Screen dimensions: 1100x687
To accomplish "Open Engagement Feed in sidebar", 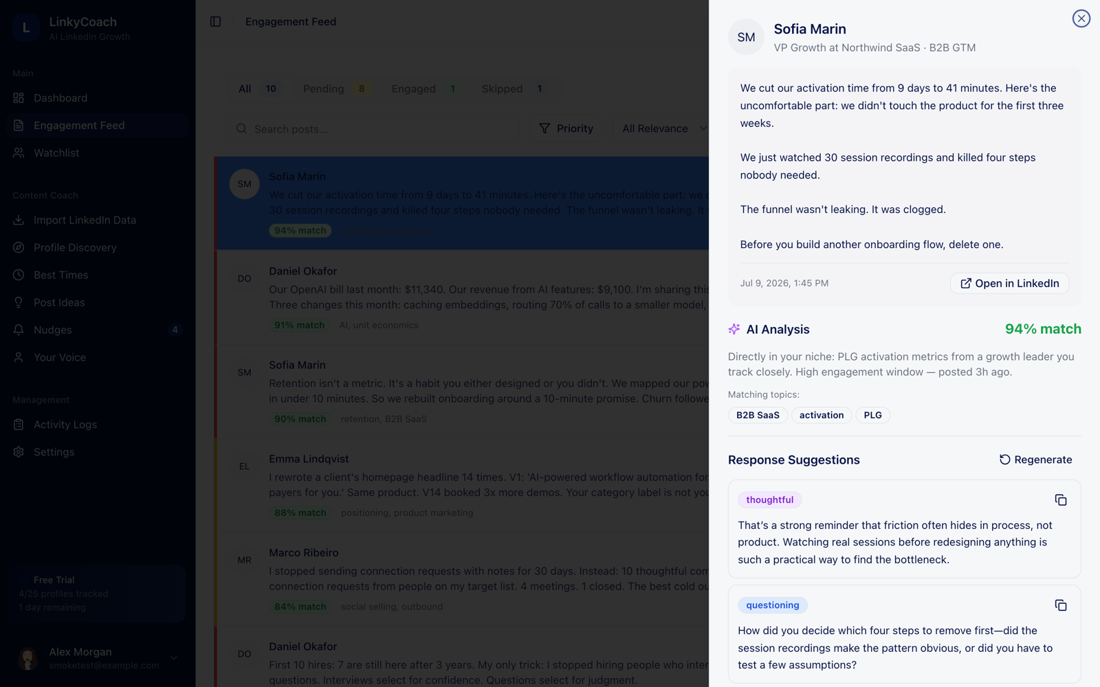I will pos(98,126).
